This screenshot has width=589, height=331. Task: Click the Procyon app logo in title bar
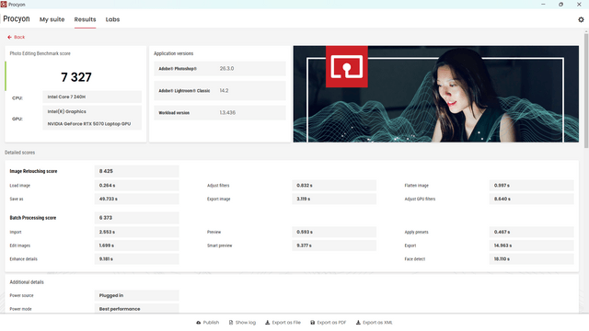[x=4, y=5]
